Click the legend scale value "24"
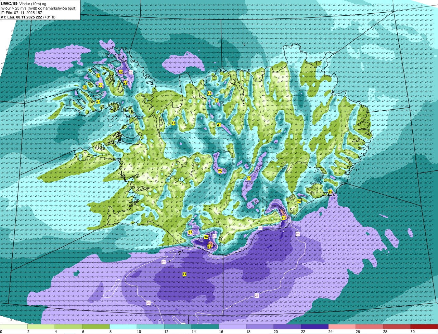This screenshot has width=438, height=334. pos(331,332)
